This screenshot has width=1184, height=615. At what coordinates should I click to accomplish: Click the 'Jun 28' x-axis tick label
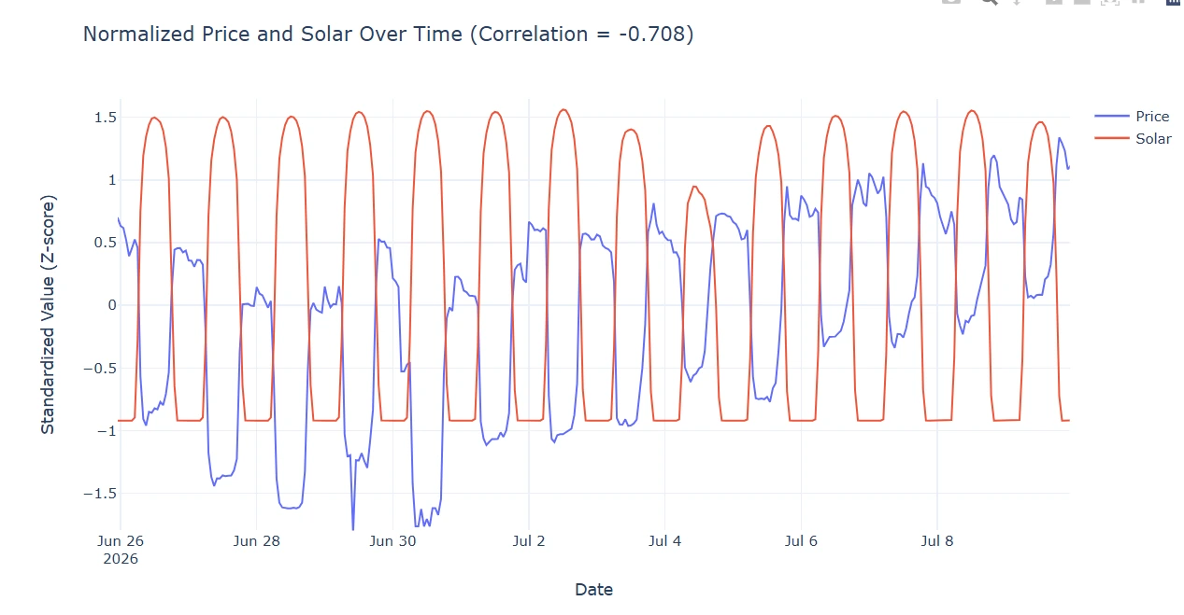tap(257, 541)
